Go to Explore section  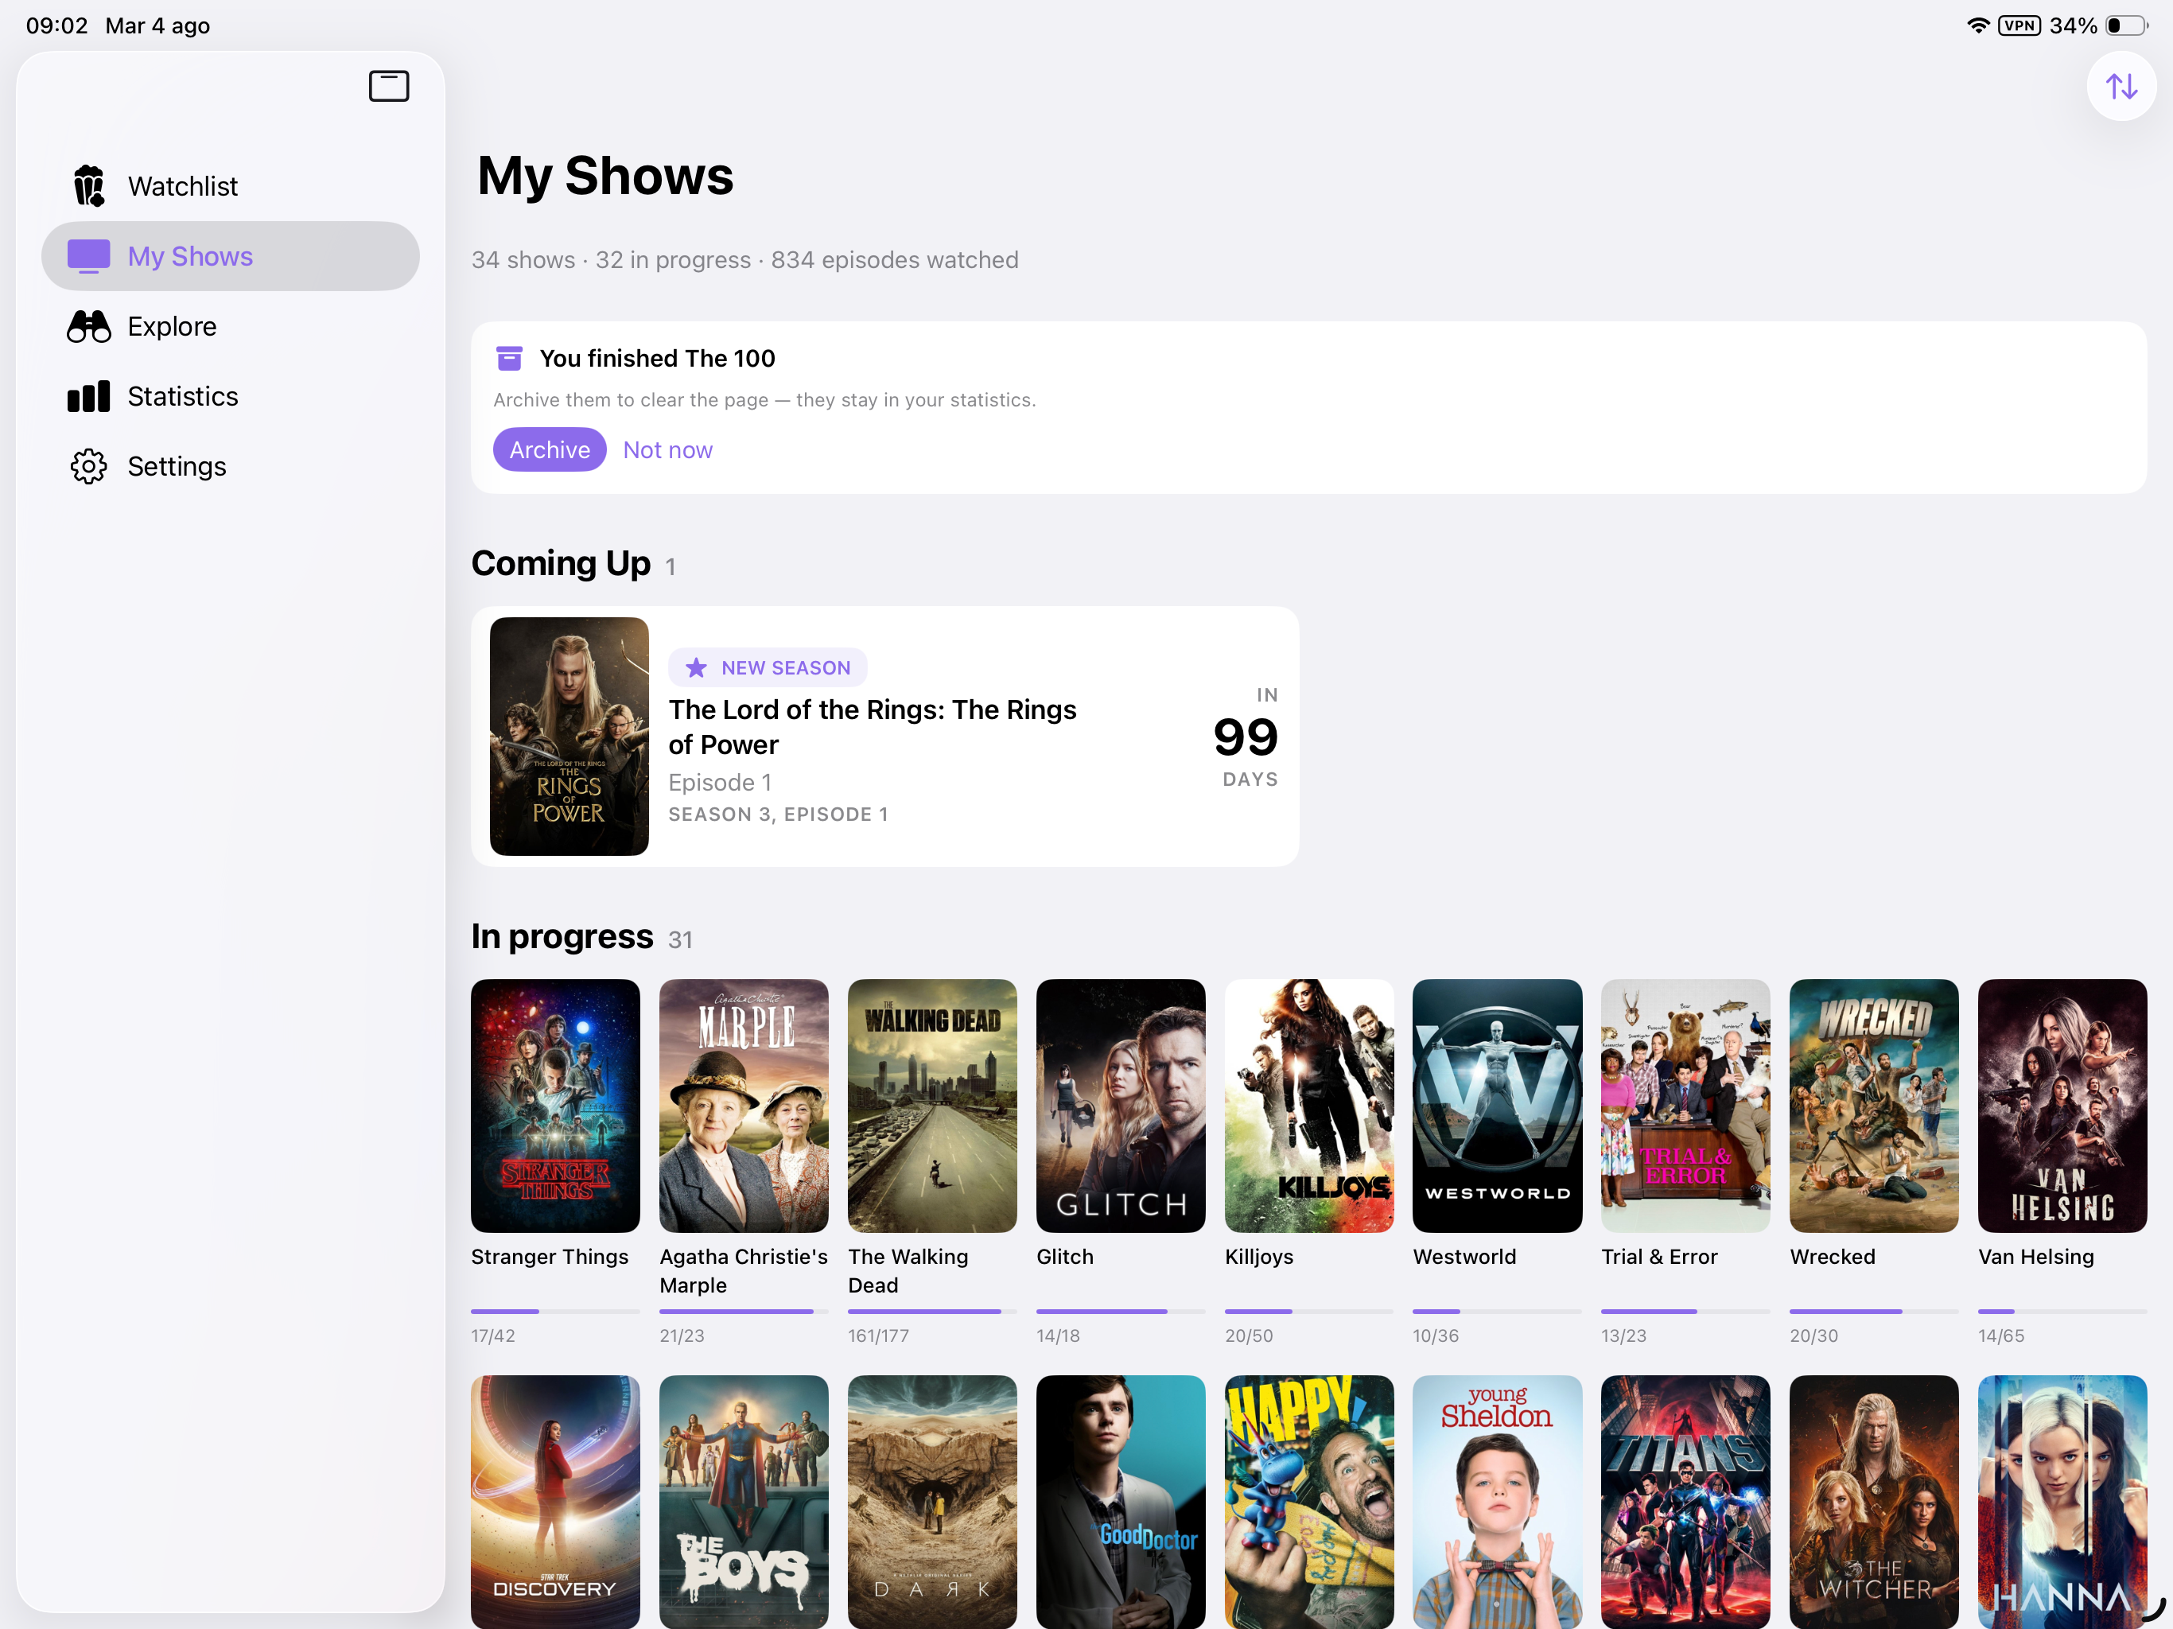[230, 326]
